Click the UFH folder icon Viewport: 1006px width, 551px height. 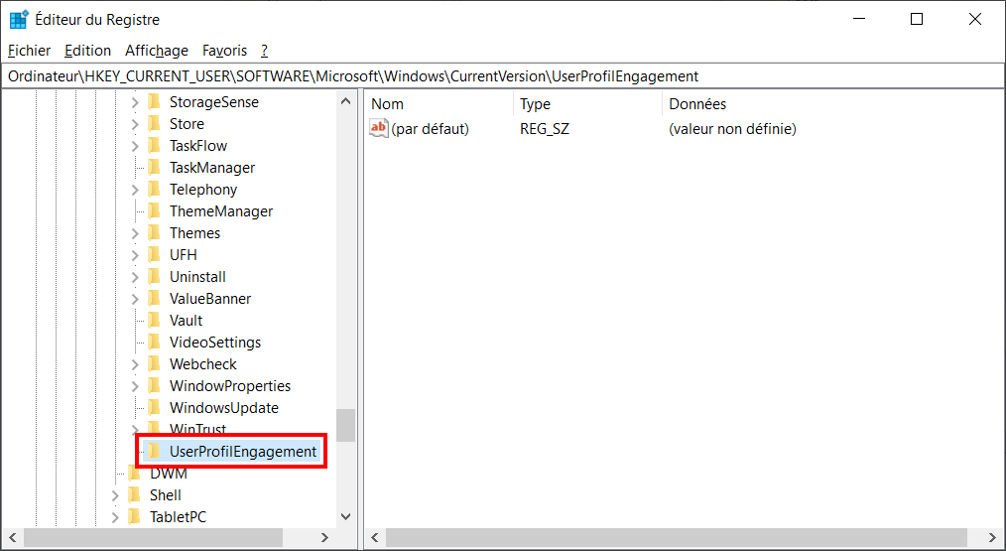click(154, 254)
